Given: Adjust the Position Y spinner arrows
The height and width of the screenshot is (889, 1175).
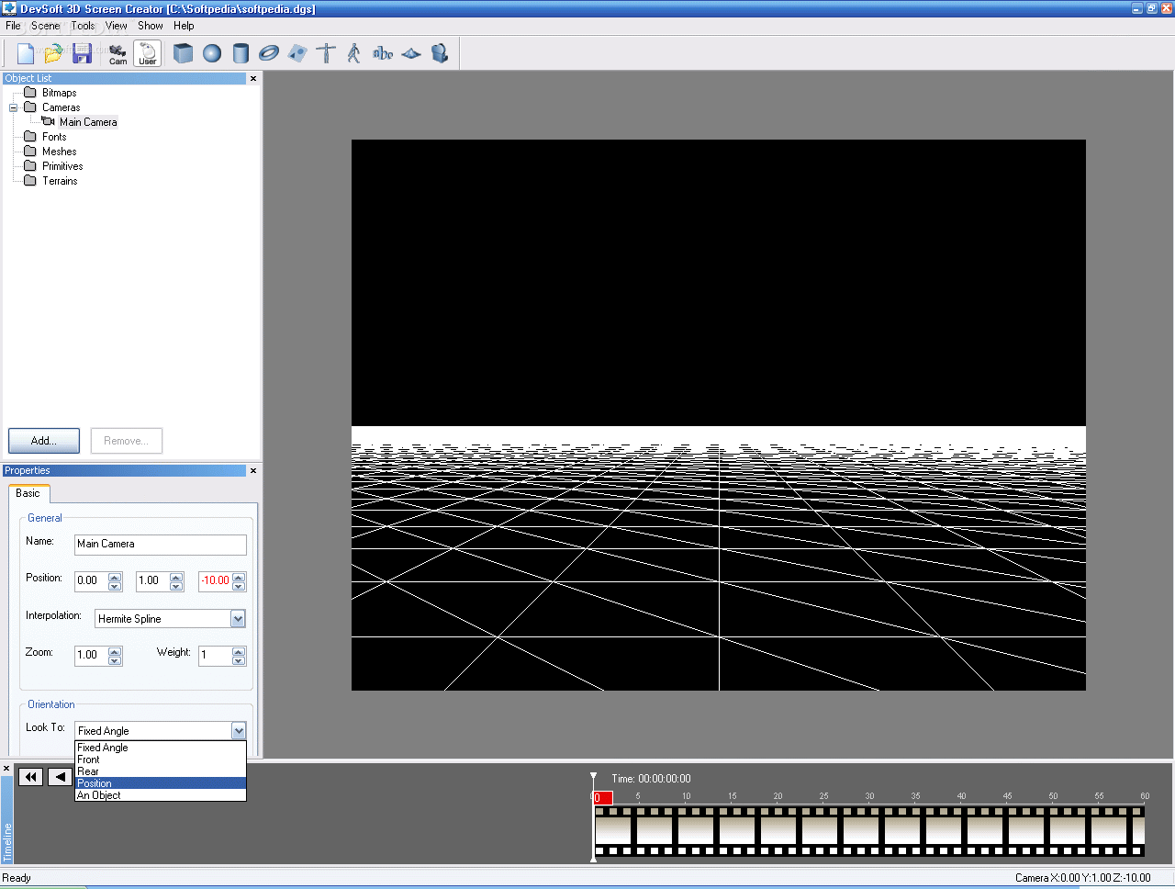Looking at the screenshot, I should coord(176,581).
